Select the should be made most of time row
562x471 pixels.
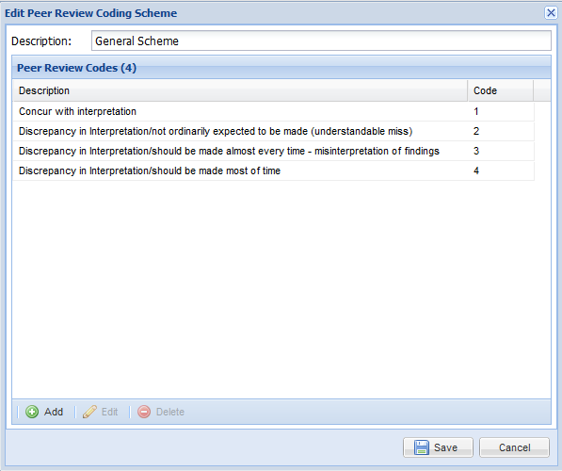[274, 171]
